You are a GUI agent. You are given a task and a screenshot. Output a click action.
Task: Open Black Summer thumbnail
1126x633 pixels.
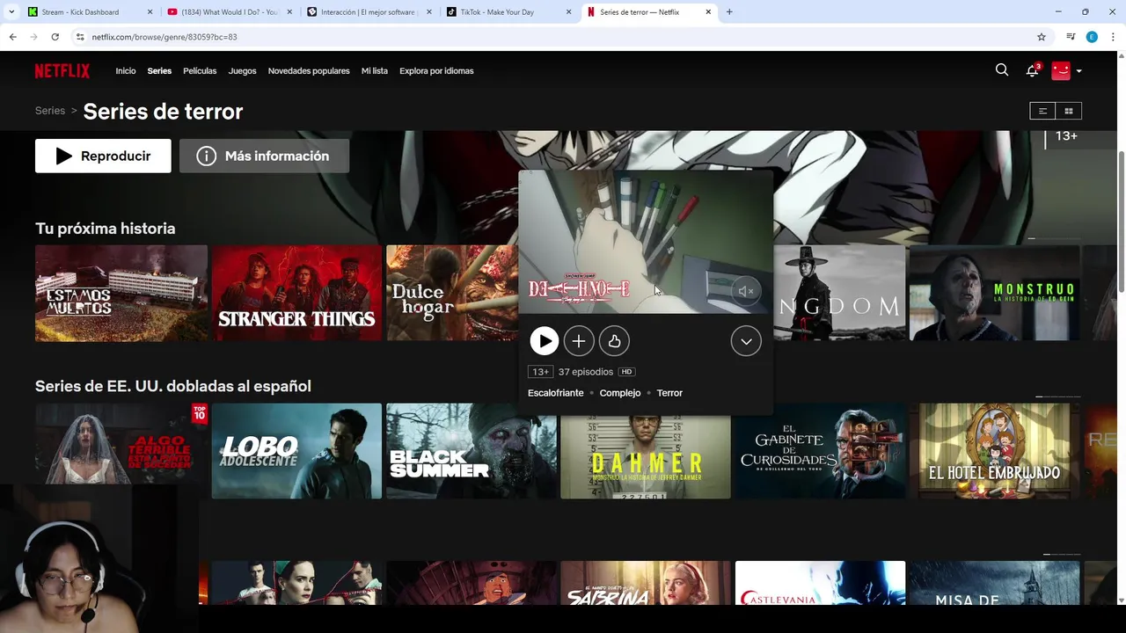(472, 451)
